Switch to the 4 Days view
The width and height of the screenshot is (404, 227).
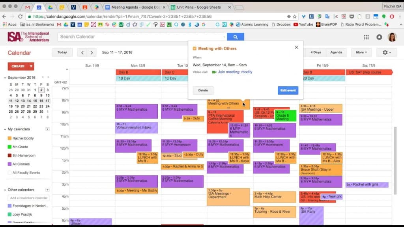316,52
